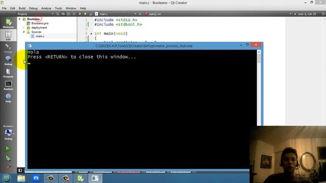
Task: Open the dropdown arrow left of Line/Col indicator
Action: click(x=290, y=14)
